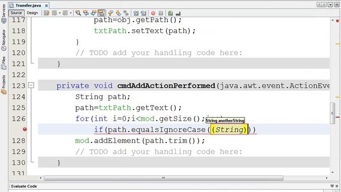341x192 pixels.
Task: Click the TODO comment on line 129
Action: [x=159, y=151]
